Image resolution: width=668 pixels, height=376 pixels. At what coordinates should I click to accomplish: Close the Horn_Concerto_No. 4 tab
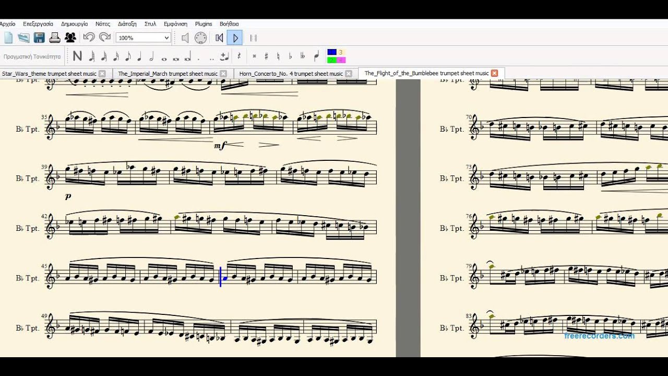pyautogui.click(x=349, y=74)
